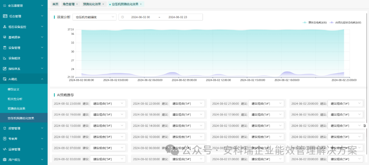The image size is (369, 165).
Task: Switch to the 预测优化效果 tab
Action: [x=93, y=4]
